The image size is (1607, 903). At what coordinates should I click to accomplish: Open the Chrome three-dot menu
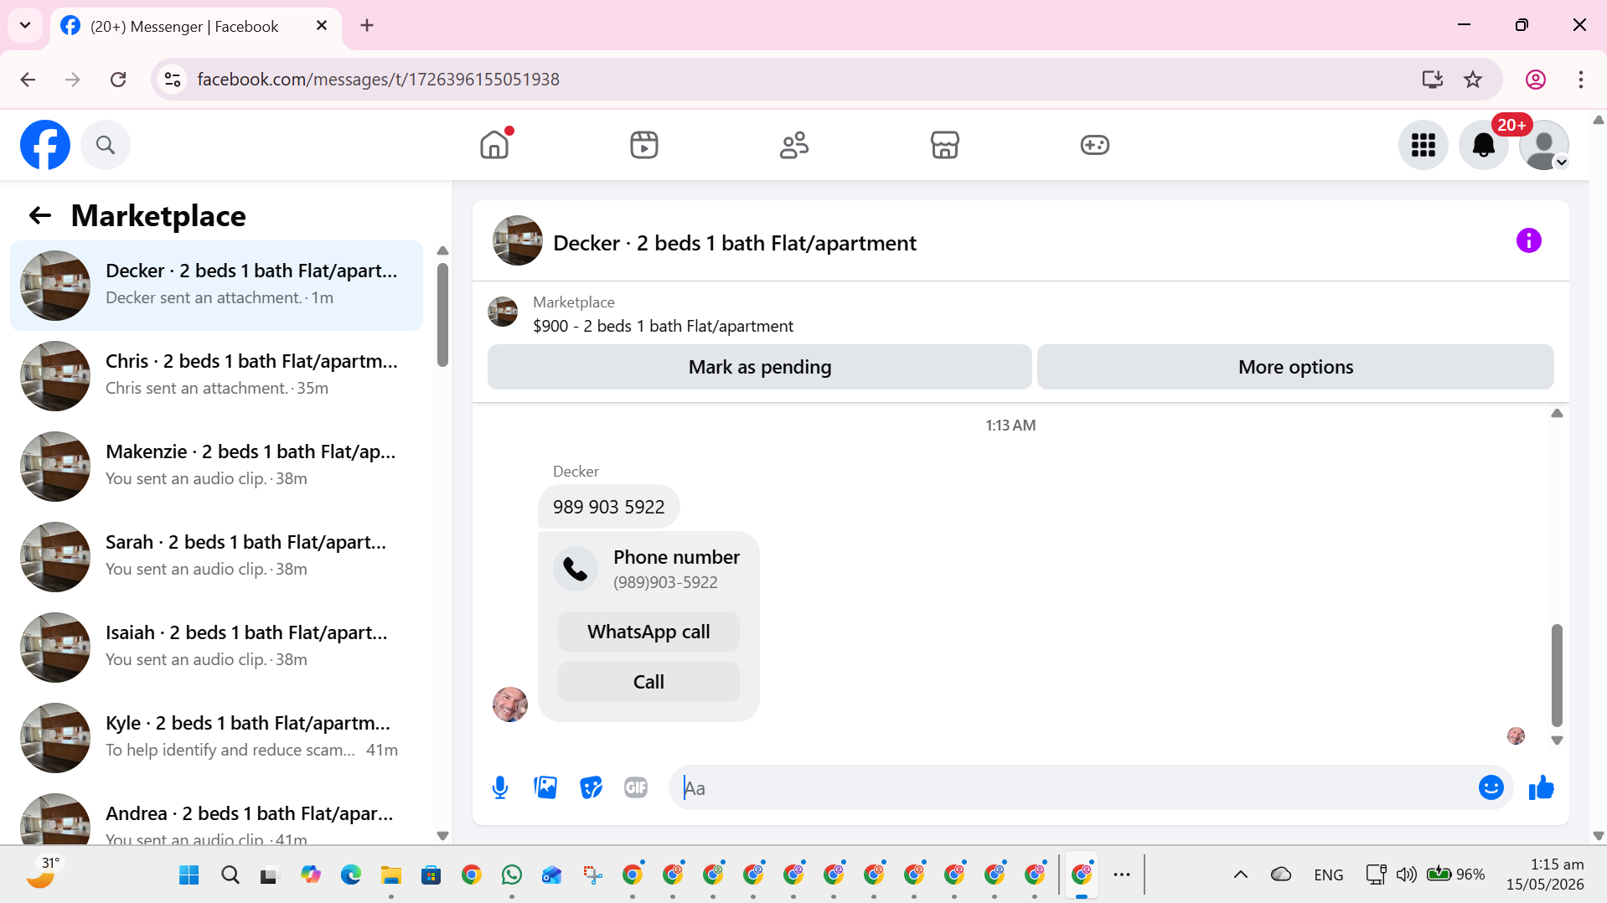(1580, 80)
